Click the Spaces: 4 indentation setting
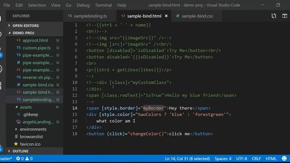Image resolution: width=290 pixels, height=163 pixels. (223, 158)
